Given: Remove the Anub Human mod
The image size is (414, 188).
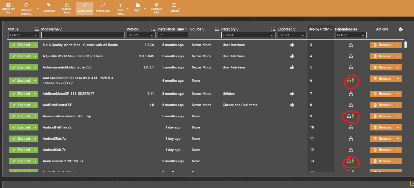Looking at the screenshot, I should click(382, 161).
